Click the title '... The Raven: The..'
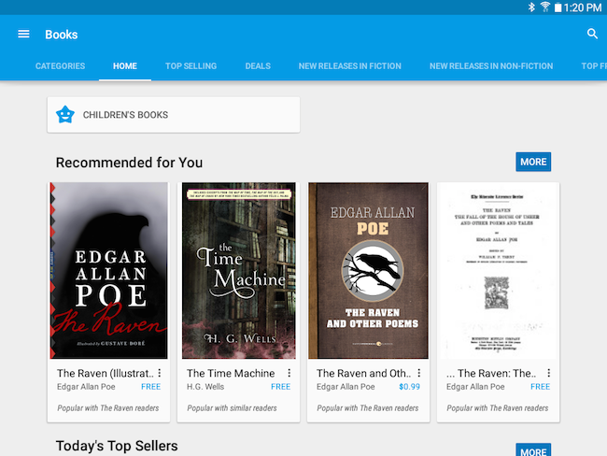The height and width of the screenshot is (456, 607). 491,373
